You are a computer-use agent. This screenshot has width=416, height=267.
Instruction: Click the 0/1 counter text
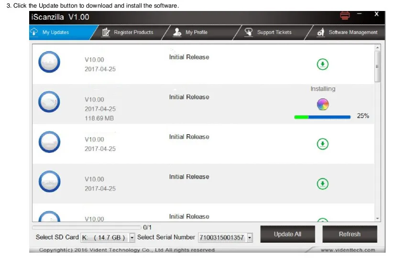pos(147,227)
